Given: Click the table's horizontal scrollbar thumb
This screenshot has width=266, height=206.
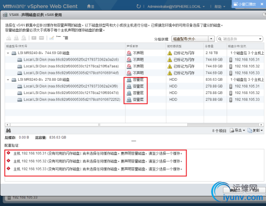Looking at the screenshot, I should pos(99,125).
